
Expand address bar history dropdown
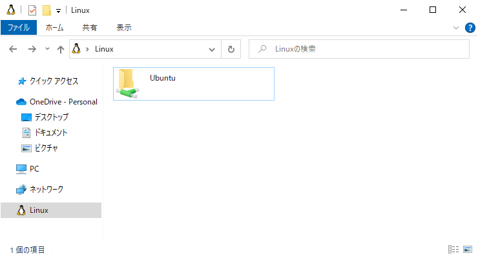pyautogui.click(x=212, y=49)
